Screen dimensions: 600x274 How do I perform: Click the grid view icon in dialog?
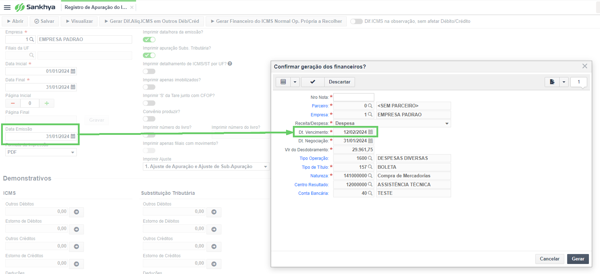coord(283,82)
